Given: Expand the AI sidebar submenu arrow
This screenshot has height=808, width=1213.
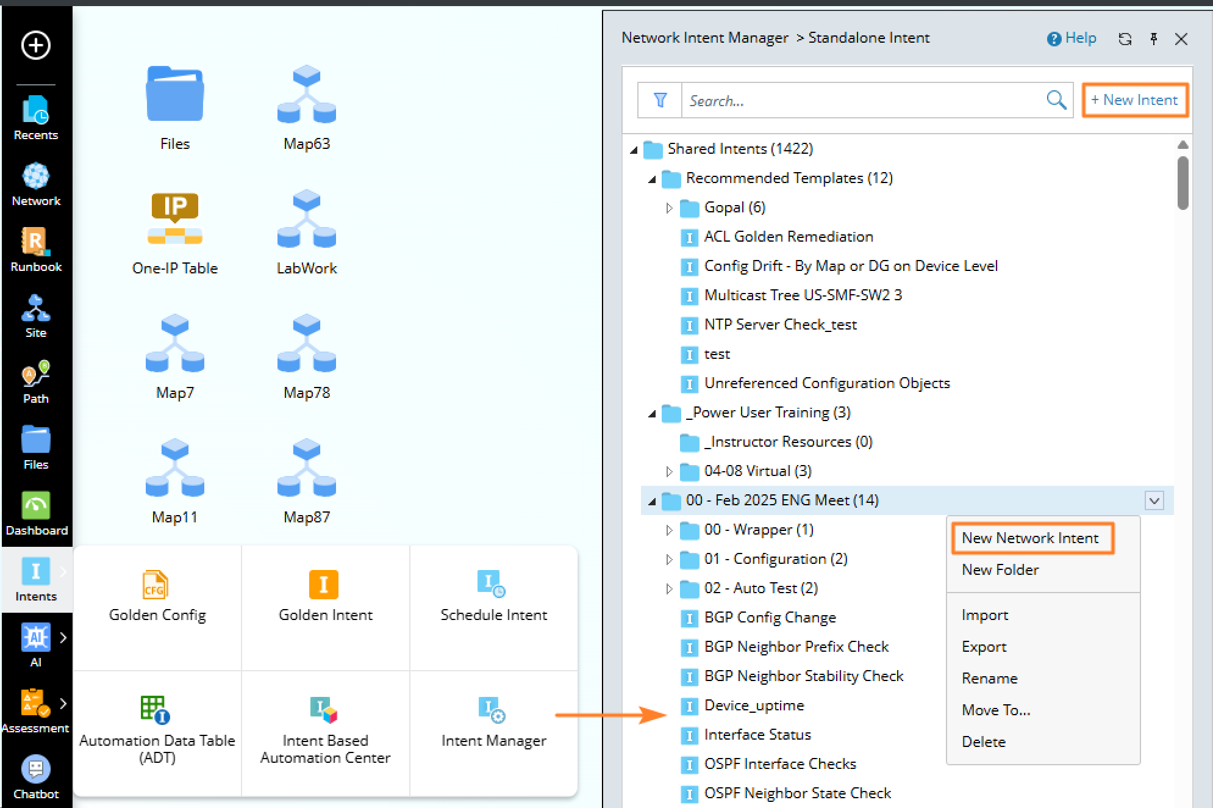Looking at the screenshot, I should point(63,638).
